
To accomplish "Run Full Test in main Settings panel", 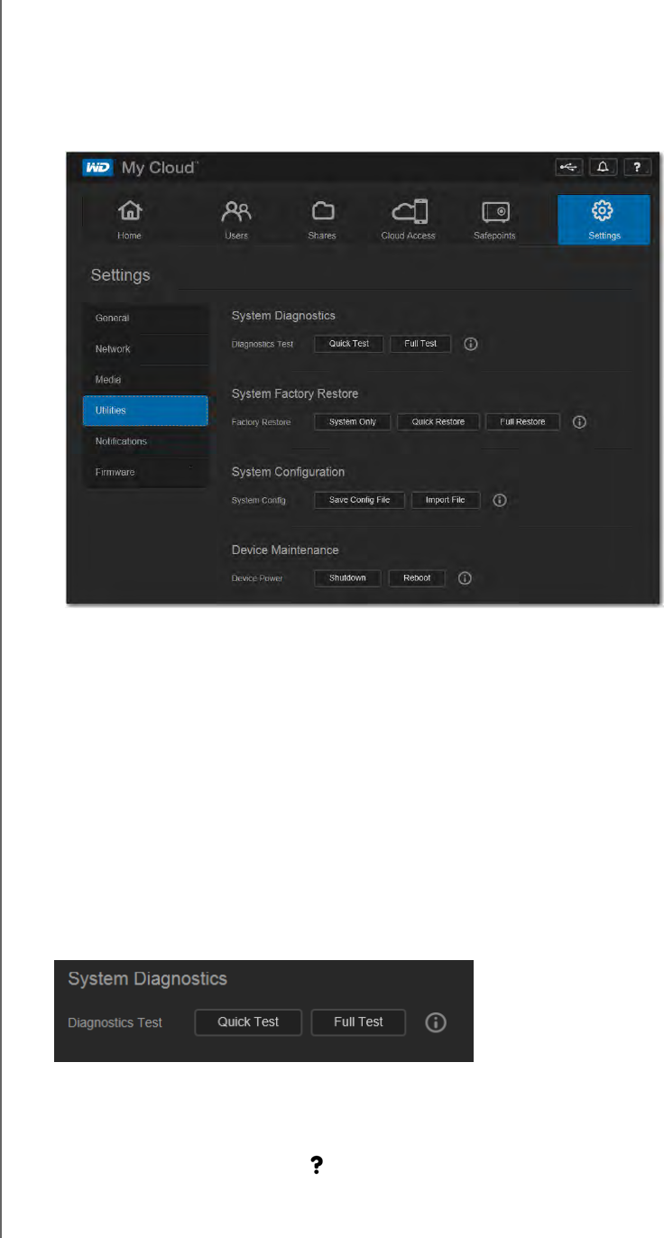I will point(420,344).
